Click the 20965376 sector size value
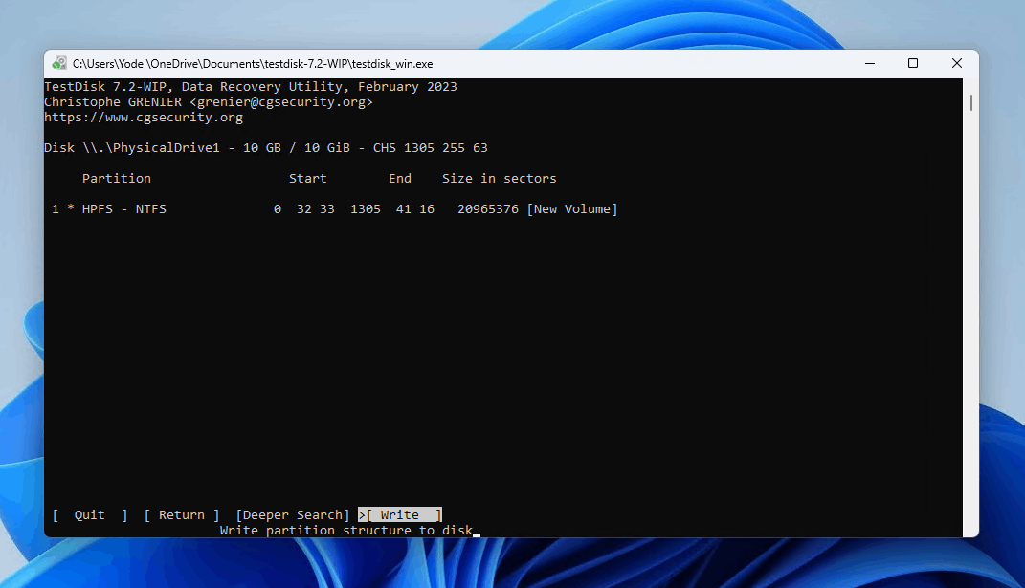Viewport: 1025px width, 588px height. [488, 209]
